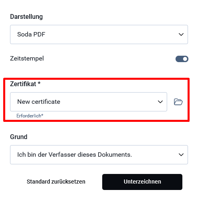The width and height of the screenshot is (198, 200).
Task: Click the Erforderlich* hint under certificate field
Action: point(30,116)
